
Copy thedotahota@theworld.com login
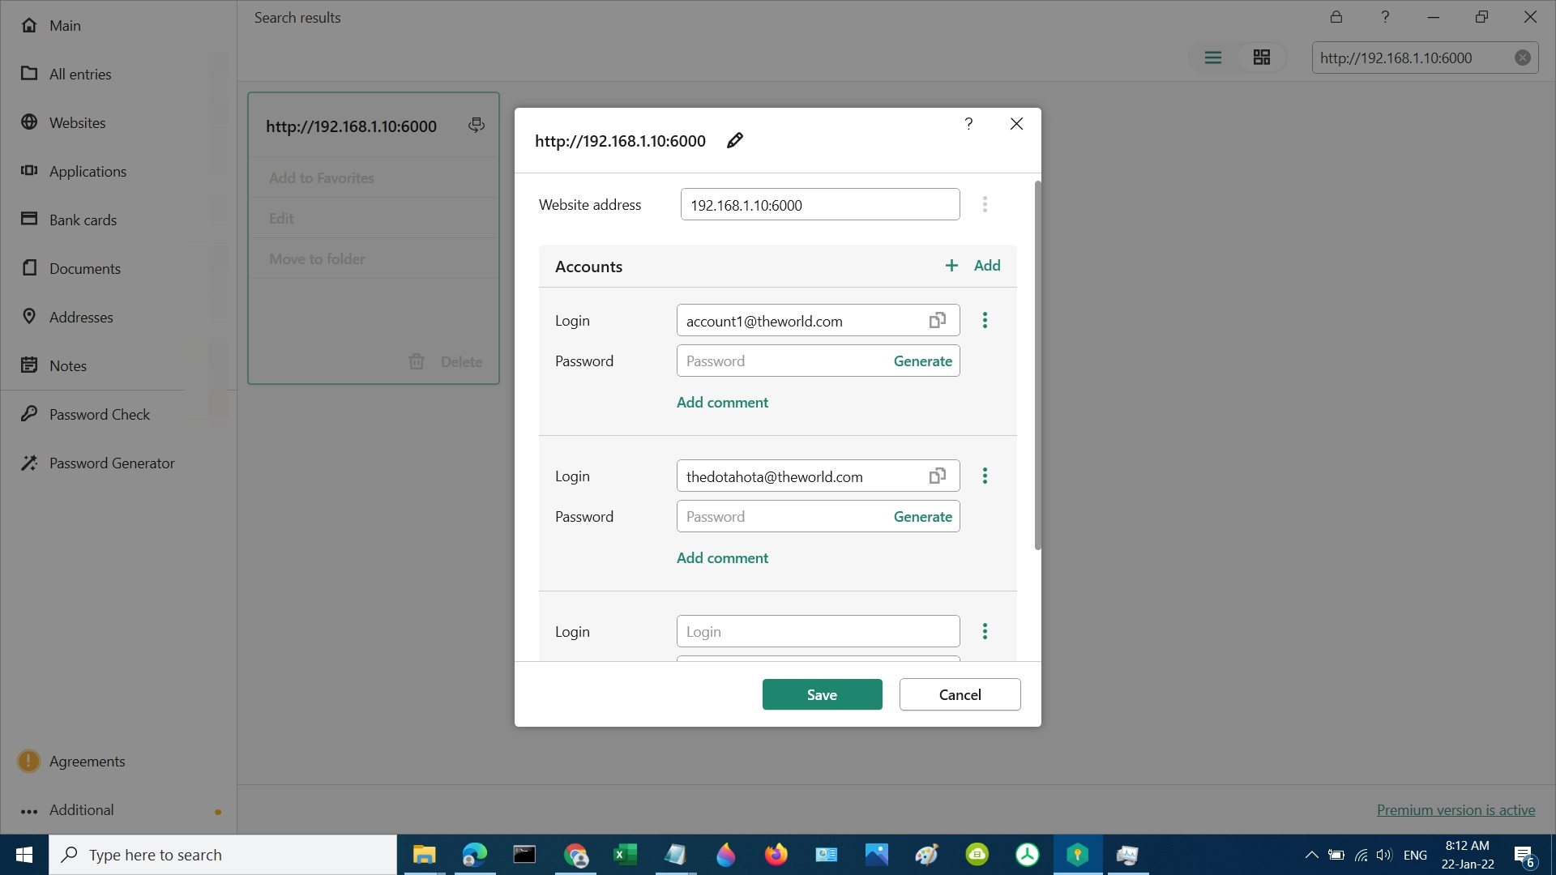(x=938, y=476)
